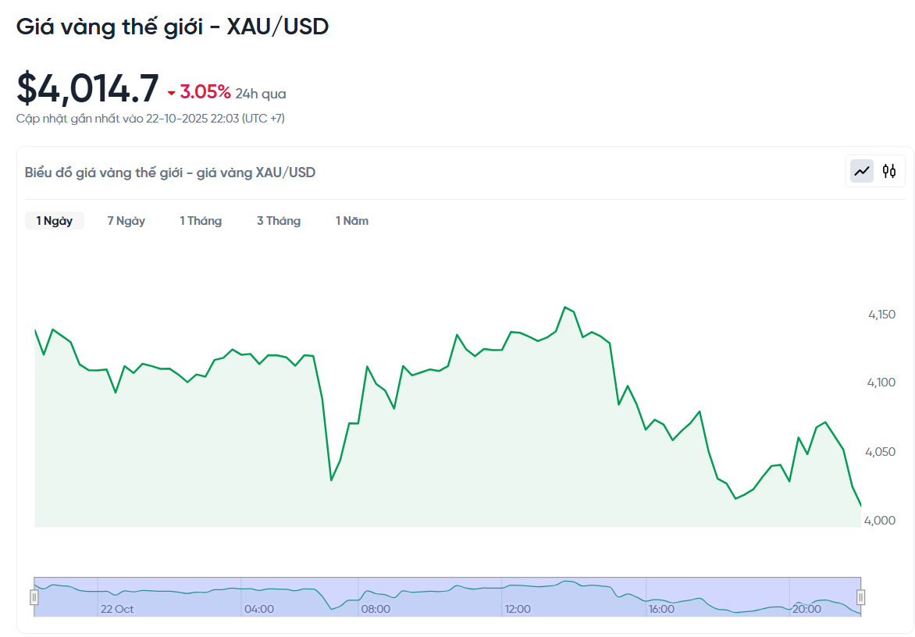Select the 1 Ngày time range

(x=55, y=221)
